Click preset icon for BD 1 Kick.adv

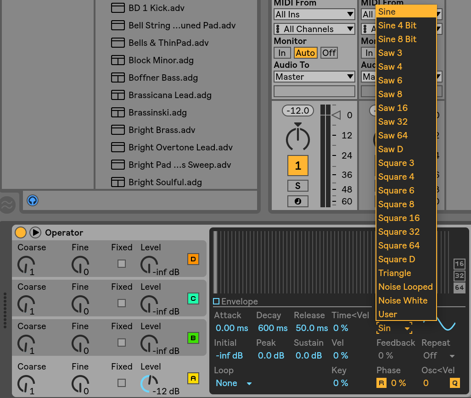(118, 8)
